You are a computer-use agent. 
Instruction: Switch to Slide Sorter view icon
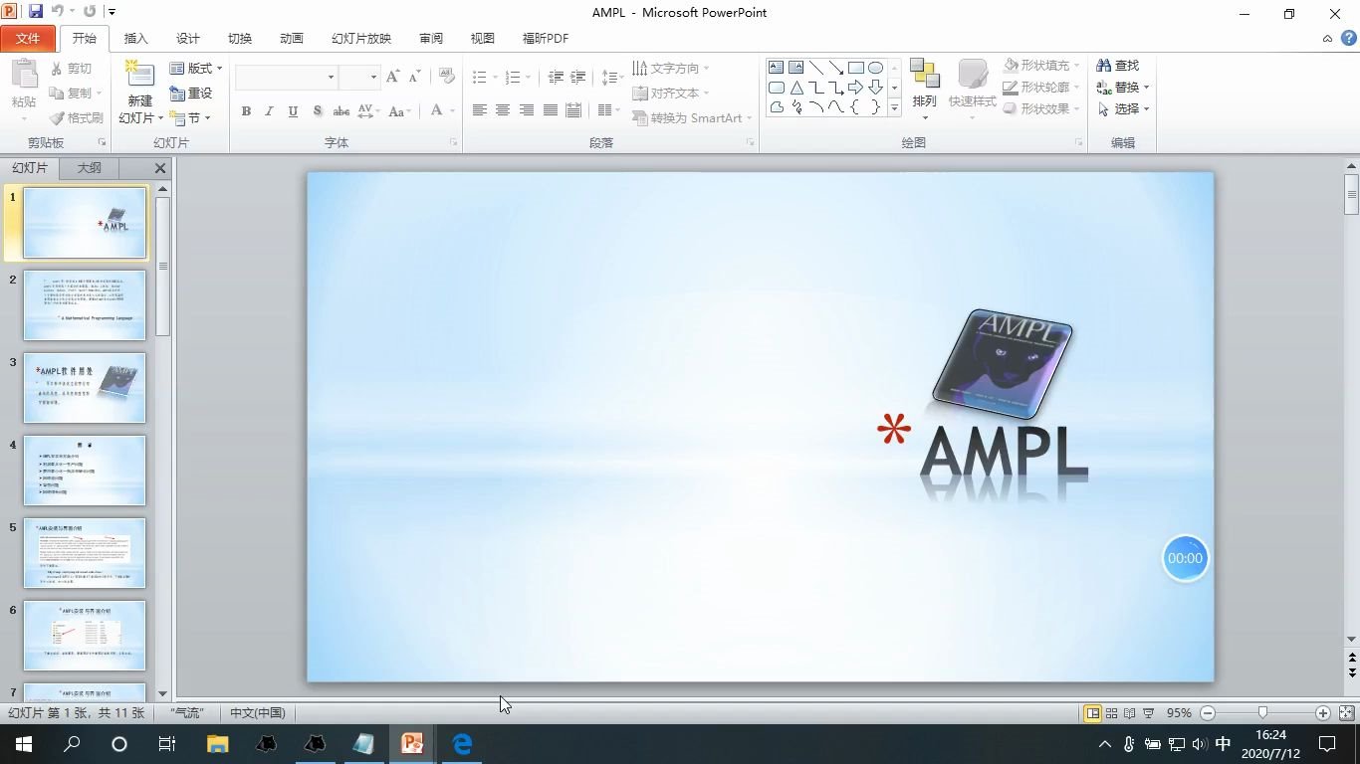[1111, 713]
